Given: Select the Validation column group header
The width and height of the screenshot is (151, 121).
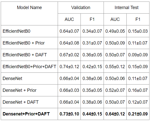Looking at the screenshot, I should (x=81, y=8).
